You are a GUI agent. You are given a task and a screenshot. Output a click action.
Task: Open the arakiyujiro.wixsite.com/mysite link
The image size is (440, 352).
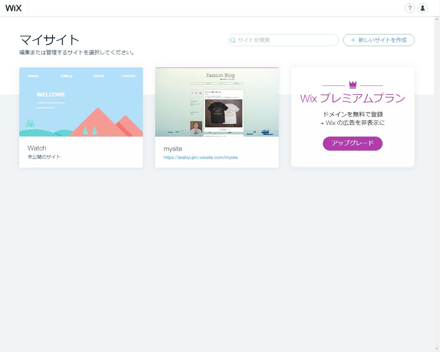click(x=201, y=157)
